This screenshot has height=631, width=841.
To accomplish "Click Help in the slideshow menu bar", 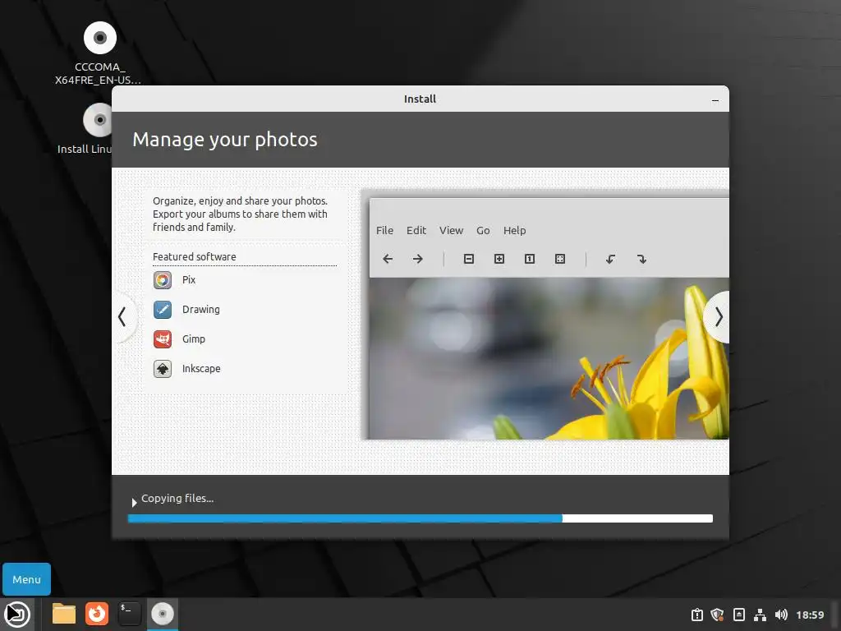I will [514, 231].
